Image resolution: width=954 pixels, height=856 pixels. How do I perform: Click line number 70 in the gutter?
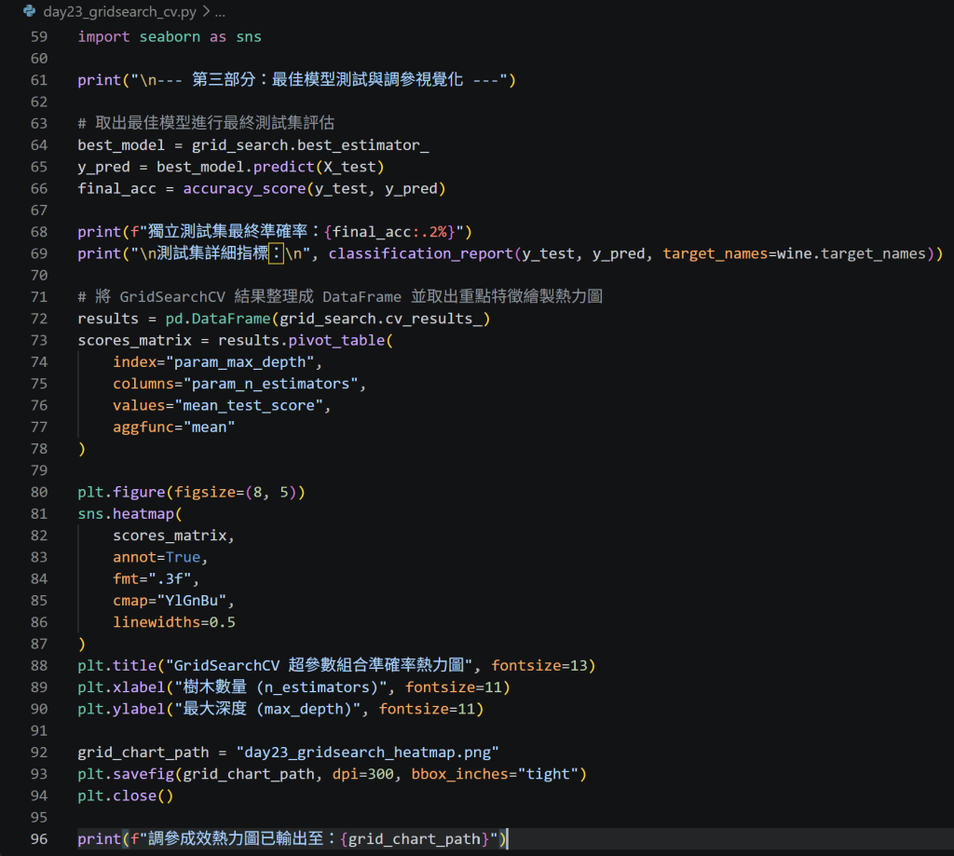39,276
